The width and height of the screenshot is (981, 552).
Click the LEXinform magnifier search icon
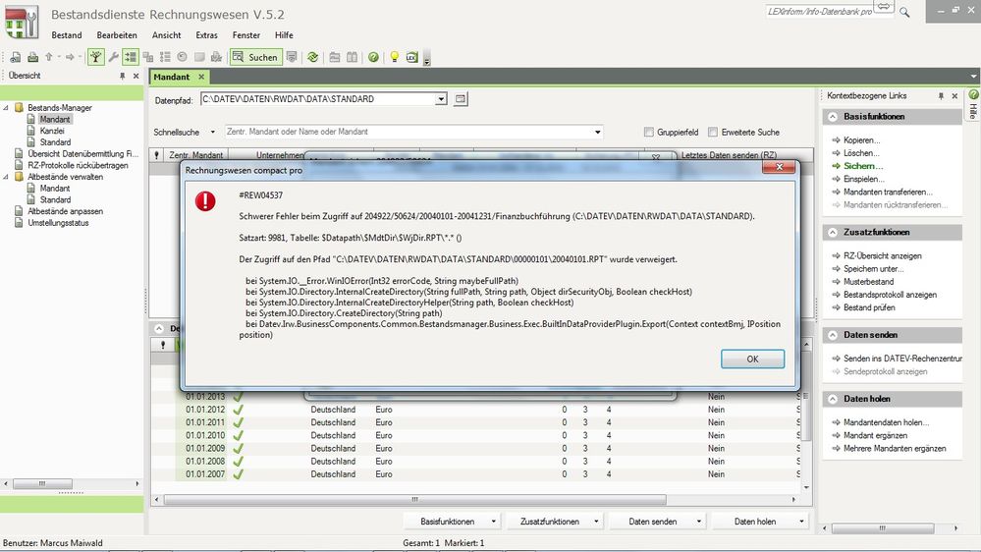click(x=903, y=12)
